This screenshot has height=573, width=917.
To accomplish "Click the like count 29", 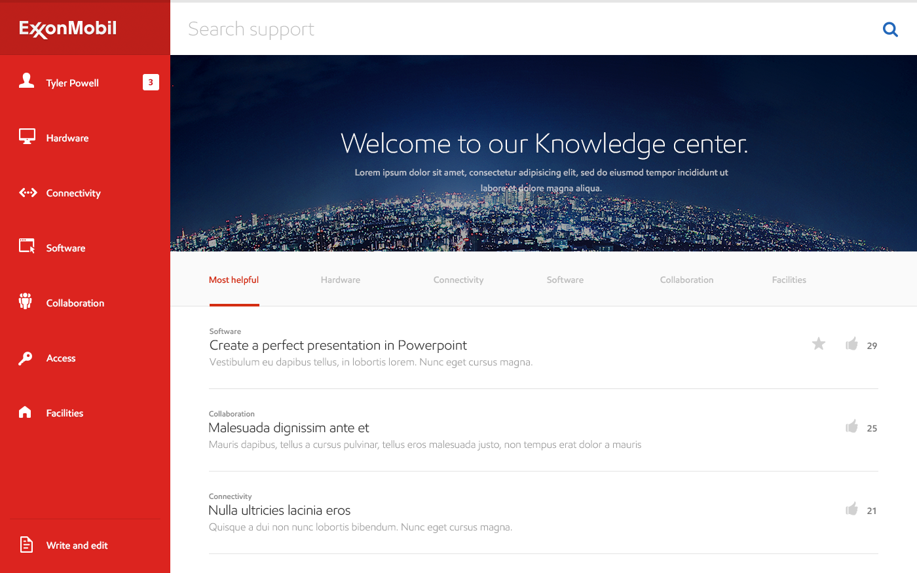I will (x=872, y=346).
